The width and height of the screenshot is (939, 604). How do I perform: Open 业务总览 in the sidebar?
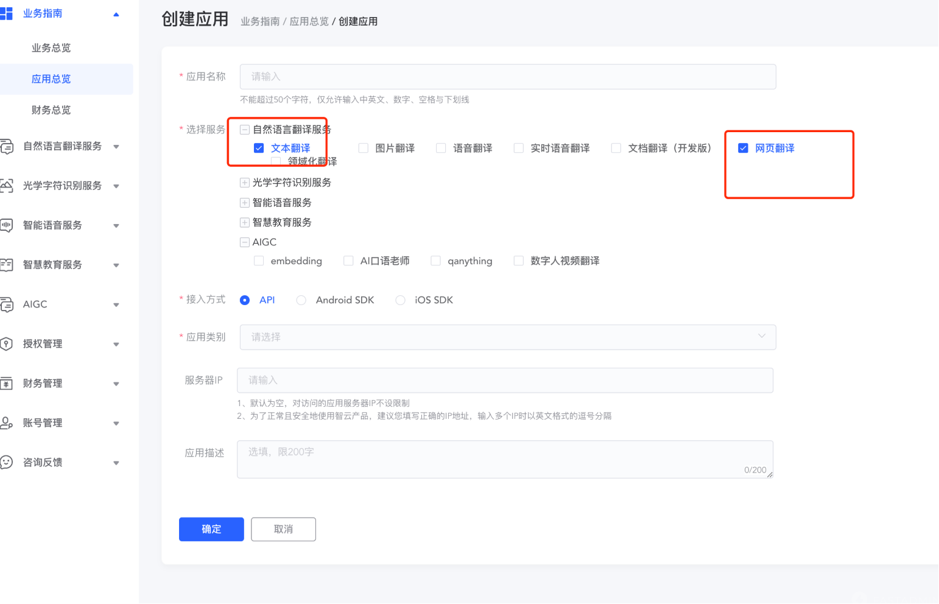pyautogui.click(x=51, y=48)
